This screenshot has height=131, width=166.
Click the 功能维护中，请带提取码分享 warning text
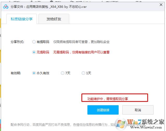coord(107,99)
